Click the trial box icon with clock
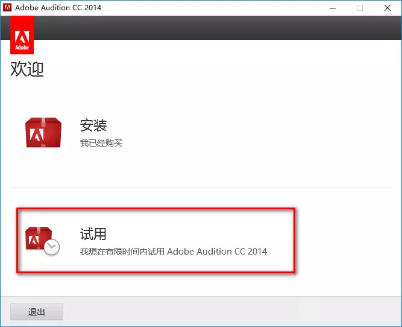The width and height of the screenshot is (402, 327). pyautogui.click(x=42, y=240)
